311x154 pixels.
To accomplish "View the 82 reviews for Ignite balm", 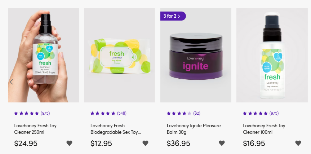I will 197,113.
